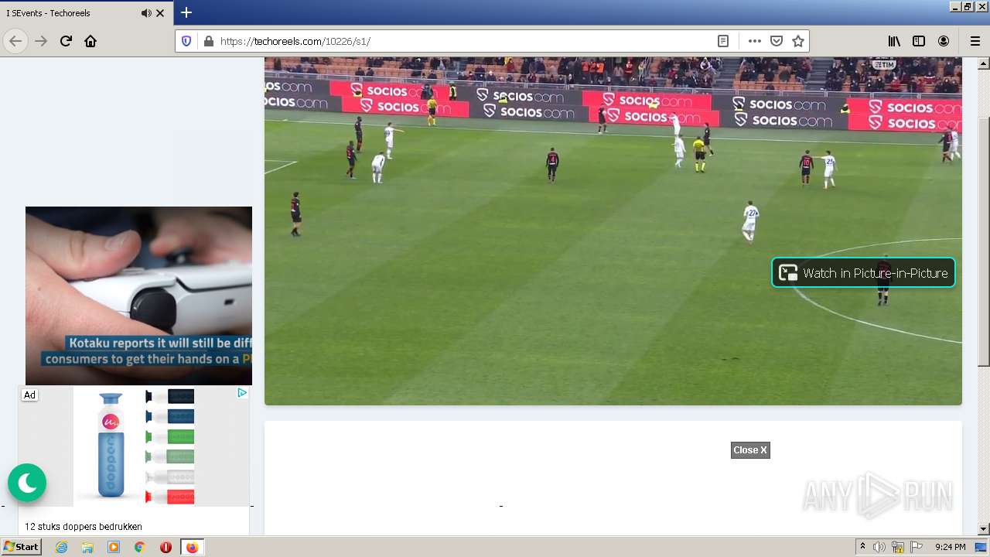Image resolution: width=990 pixels, height=557 pixels.
Task: Mute the Techoreels tab audio
Action: click(146, 13)
